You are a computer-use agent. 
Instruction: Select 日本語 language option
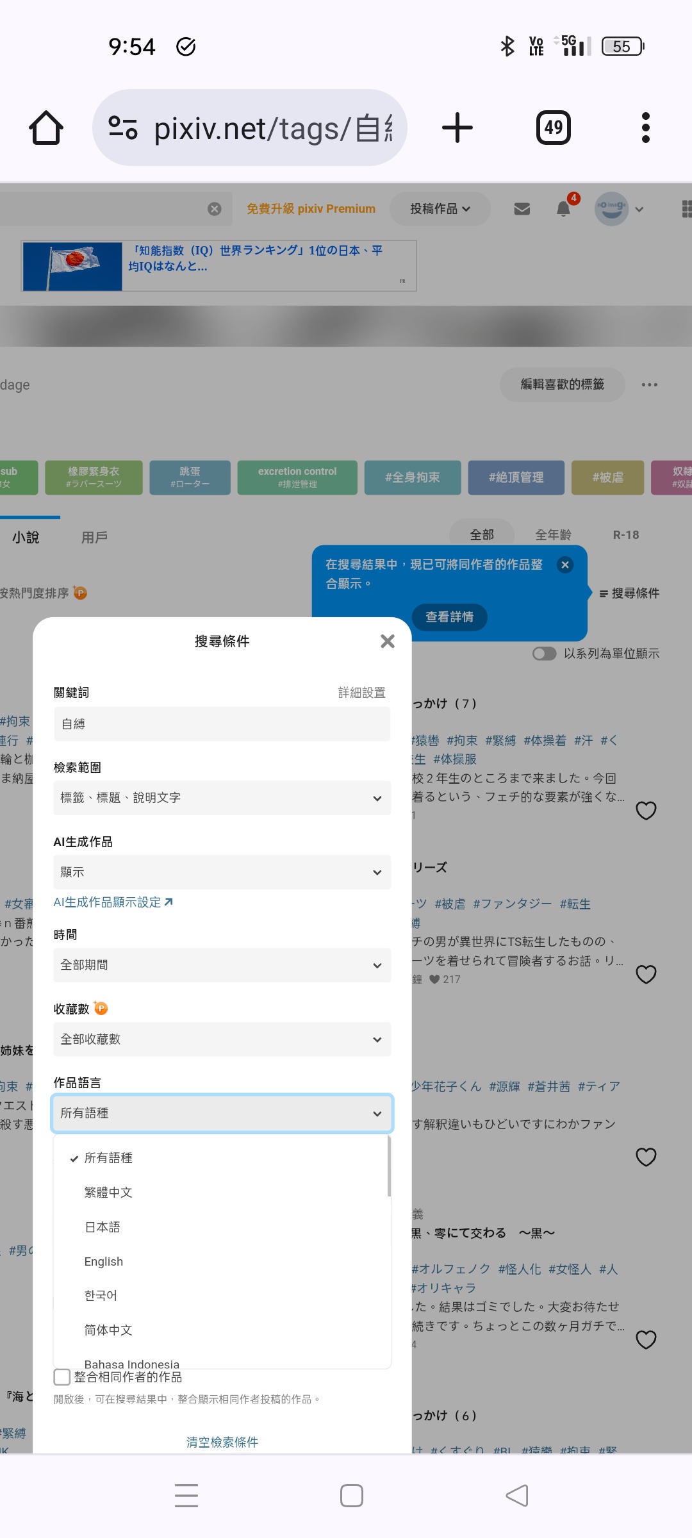pyautogui.click(x=221, y=1227)
